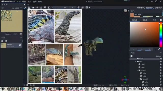Open the outliner three-dot menu next to 1/129

[162, 56]
